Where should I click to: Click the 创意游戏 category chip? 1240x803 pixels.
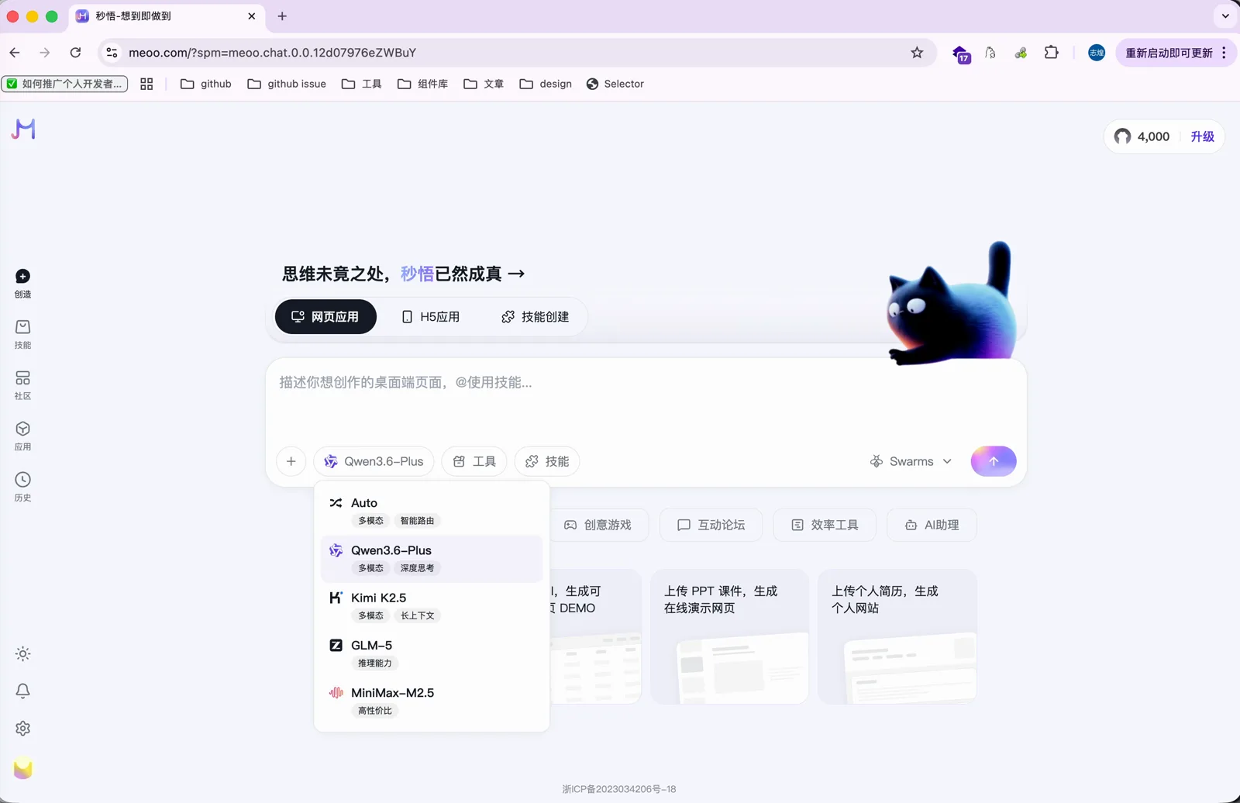point(598,525)
